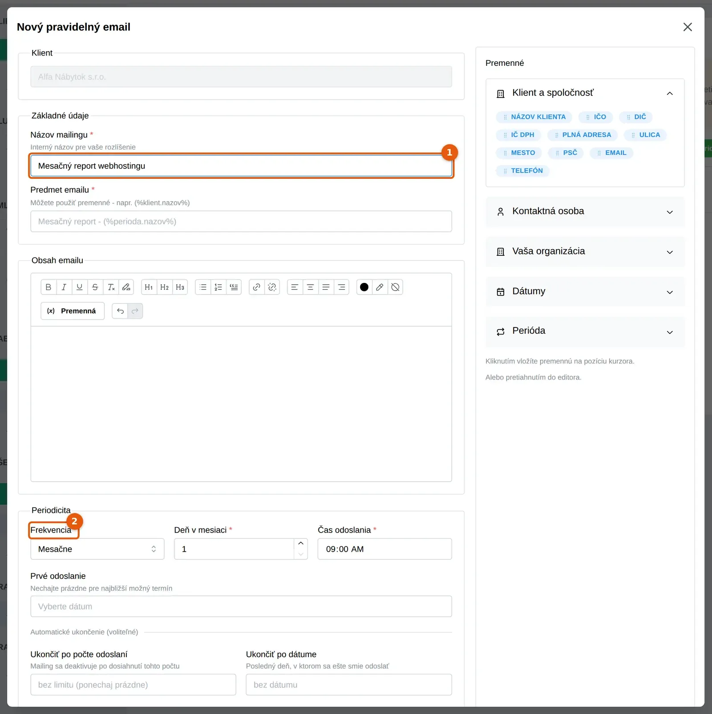Align email text to the left

(x=295, y=287)
